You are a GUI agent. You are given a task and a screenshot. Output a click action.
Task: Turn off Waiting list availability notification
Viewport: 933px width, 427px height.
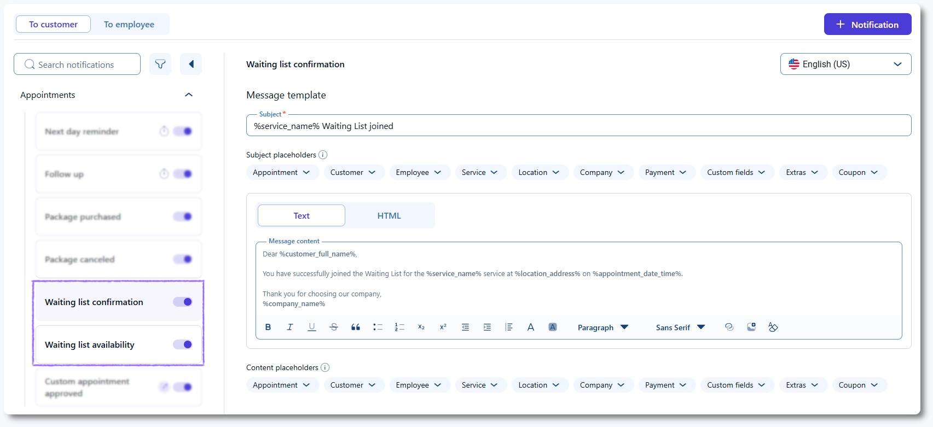pos(183,344)
